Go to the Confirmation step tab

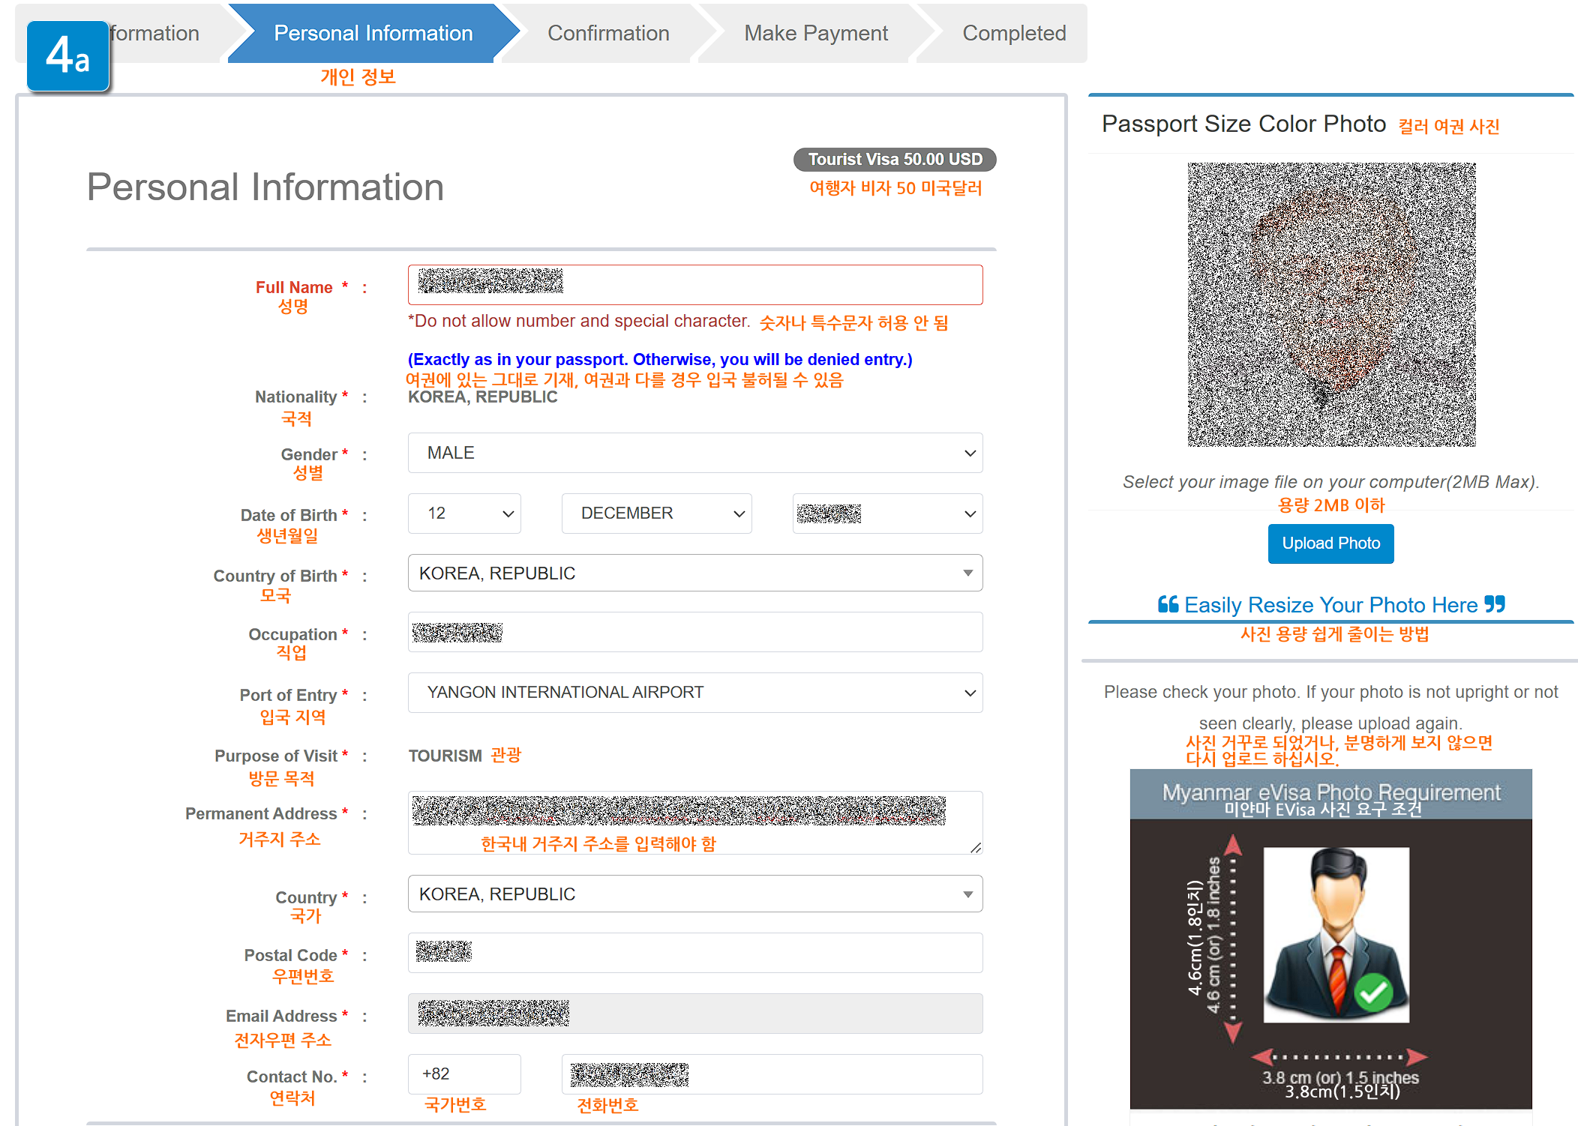click(607, 33)
